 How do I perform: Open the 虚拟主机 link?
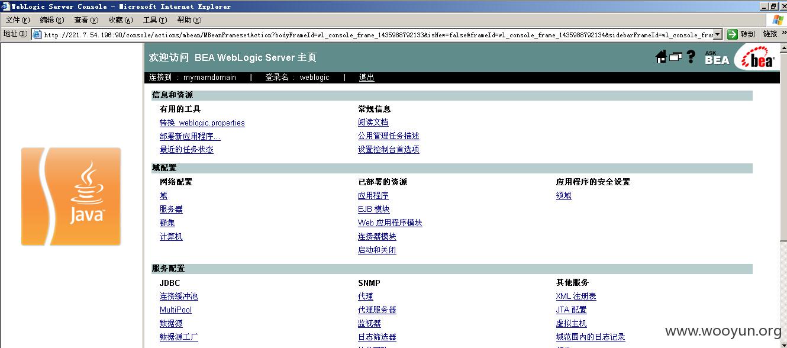tap(572, 324)
